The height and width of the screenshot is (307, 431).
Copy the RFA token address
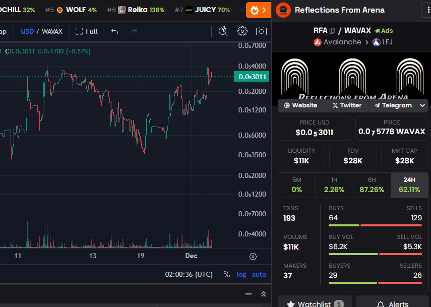(x=332, y=31)
